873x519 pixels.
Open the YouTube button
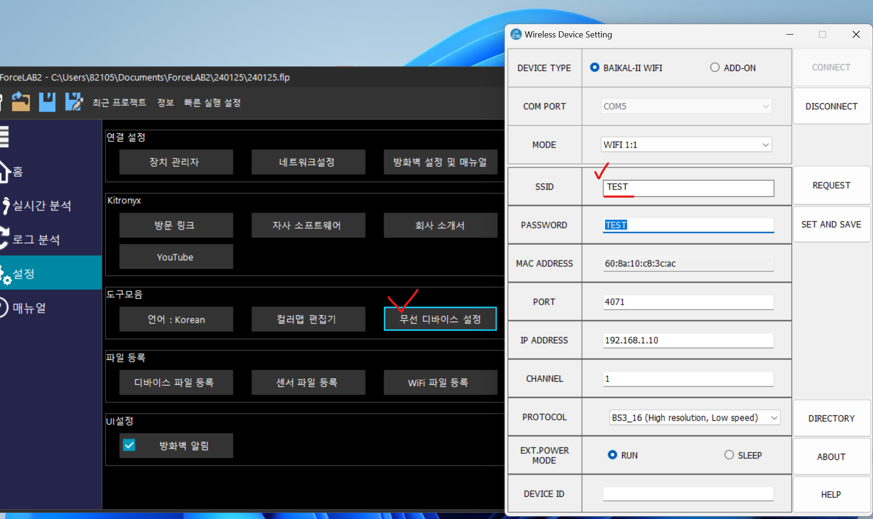[x=176, y=257]
